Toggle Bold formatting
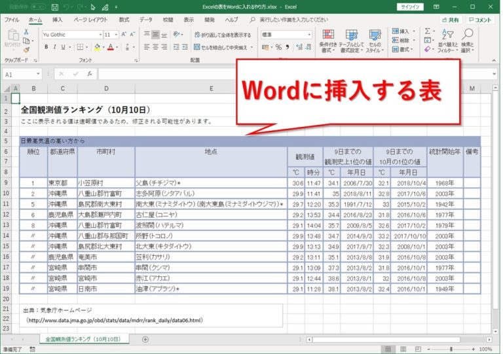Screen dimensions: 503x354 [x=47, y=47]
